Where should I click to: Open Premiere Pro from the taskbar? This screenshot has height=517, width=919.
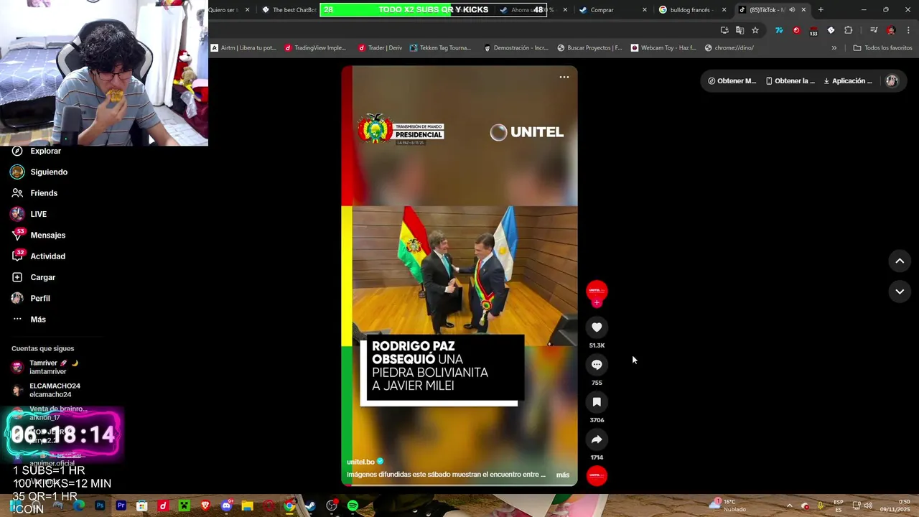[x=121, y=506]
